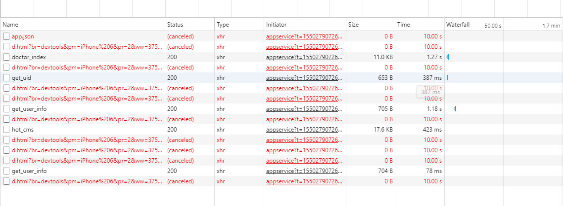This screenshot has height=206, width=563.
Task: Open the appservice initiator link for app.json
Action: point(304,36)
